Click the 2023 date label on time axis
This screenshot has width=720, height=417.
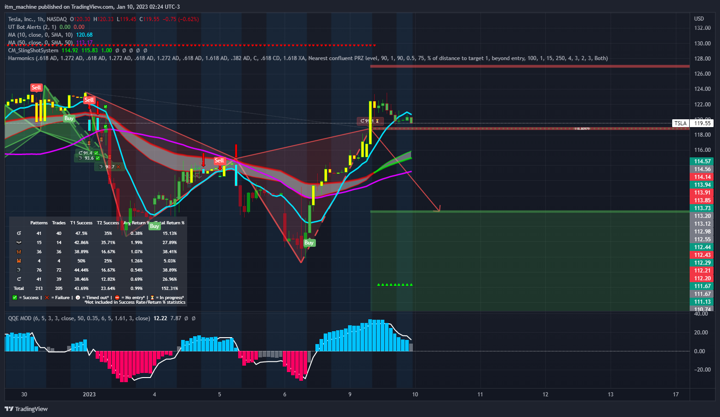point(89,395)
